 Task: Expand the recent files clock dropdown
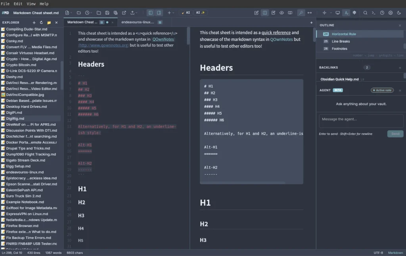pyautogui.click(x=91, y=13)
